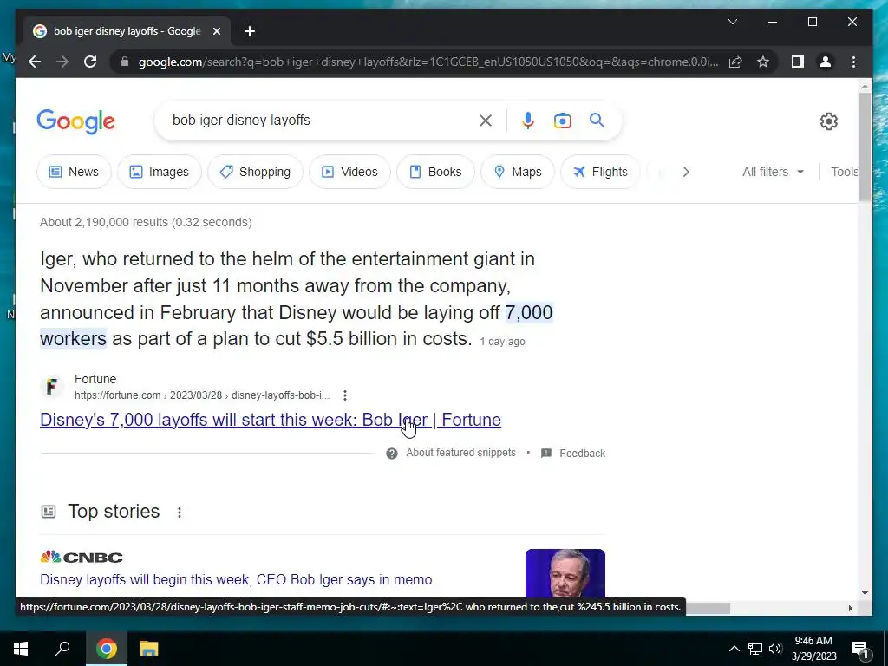This screenshot has height=666, width=888.
Task: Start search by voice microphone
Action: [x=528, y=120]
